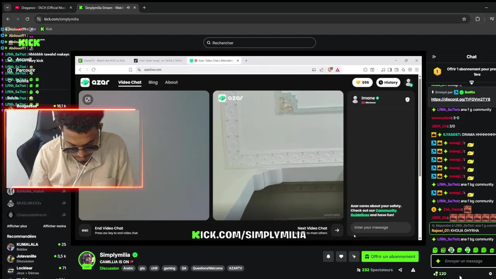Open BaNaNa_malak followed channel
Viewport: 496px width, 279px height.
coord(36,191)
